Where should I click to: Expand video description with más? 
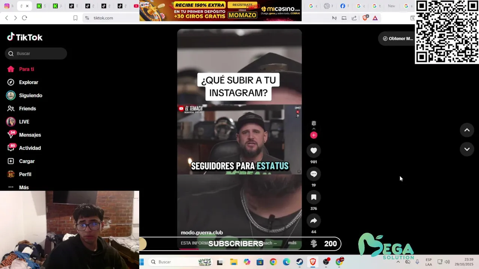tap(292, 243)
